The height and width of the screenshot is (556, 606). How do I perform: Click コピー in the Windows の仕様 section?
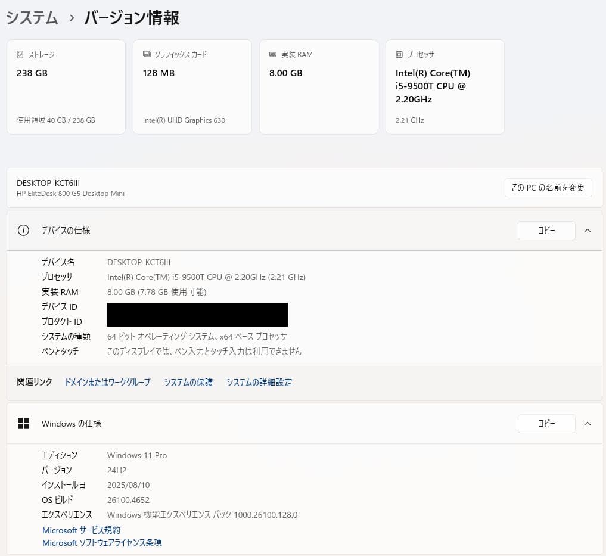[x=546, y=423]
